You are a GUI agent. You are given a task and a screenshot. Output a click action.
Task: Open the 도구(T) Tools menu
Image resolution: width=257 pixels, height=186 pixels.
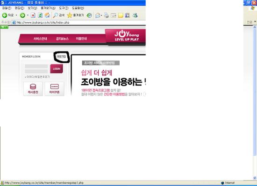64,8
